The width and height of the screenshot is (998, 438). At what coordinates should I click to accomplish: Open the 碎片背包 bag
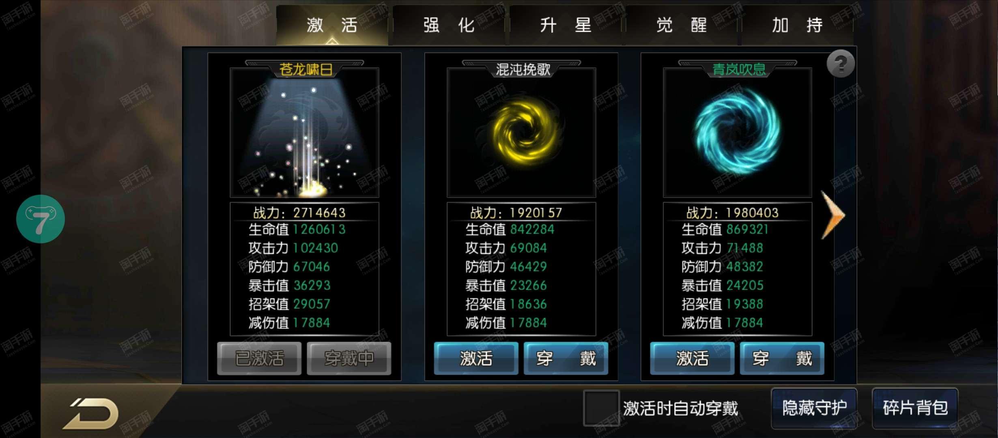915,408
